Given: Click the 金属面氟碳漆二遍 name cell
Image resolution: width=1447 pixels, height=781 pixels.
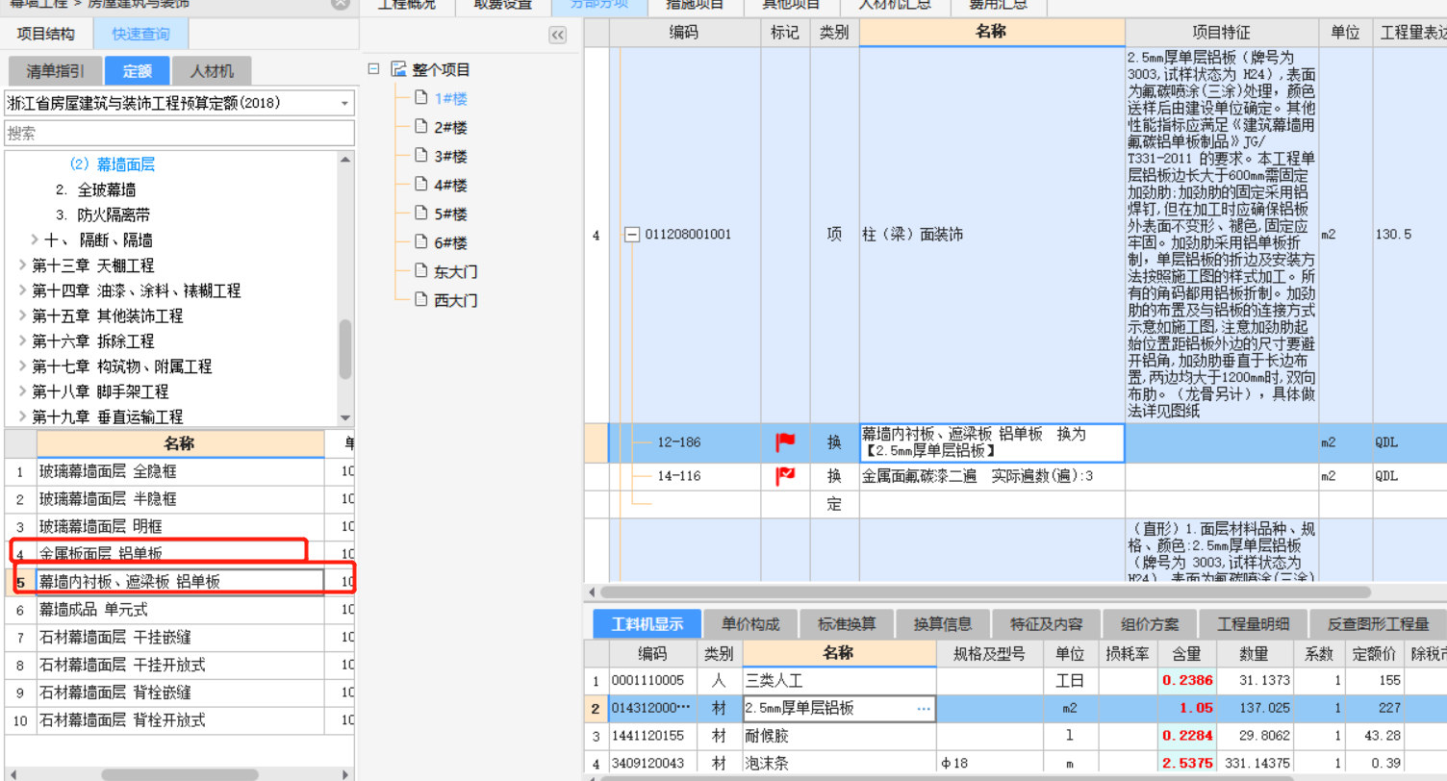Looking at the screenshot, I should (992, 475).
